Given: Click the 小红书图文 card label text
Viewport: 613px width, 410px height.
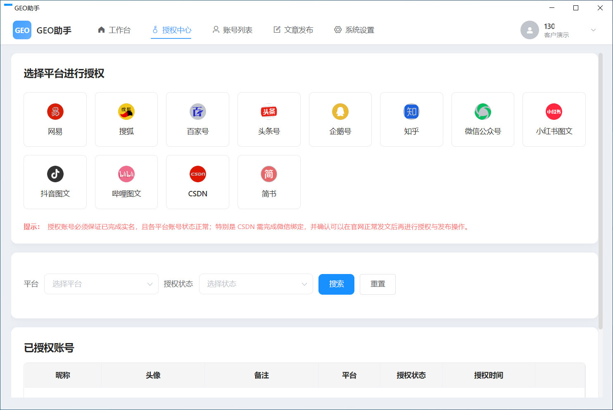Looking at the screenshot, I should pyautogui.click(x=554, y=131).
